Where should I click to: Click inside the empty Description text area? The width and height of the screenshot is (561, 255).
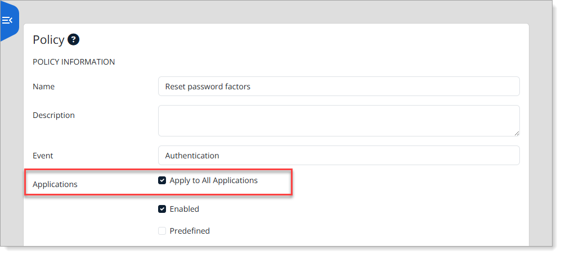pos(339,121)
